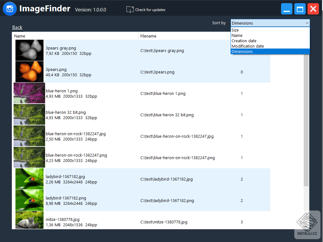This screenshot has width=323, height=242.
Task: Select ladybird-1367182.png thumbnail
Action: [29, 200]
